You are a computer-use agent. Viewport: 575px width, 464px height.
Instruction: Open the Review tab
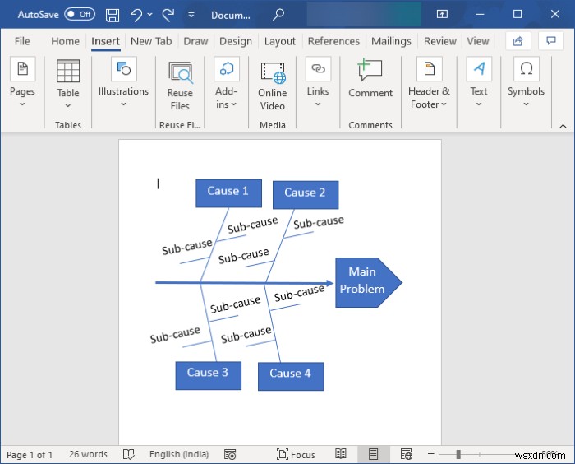tap(440, 41)
